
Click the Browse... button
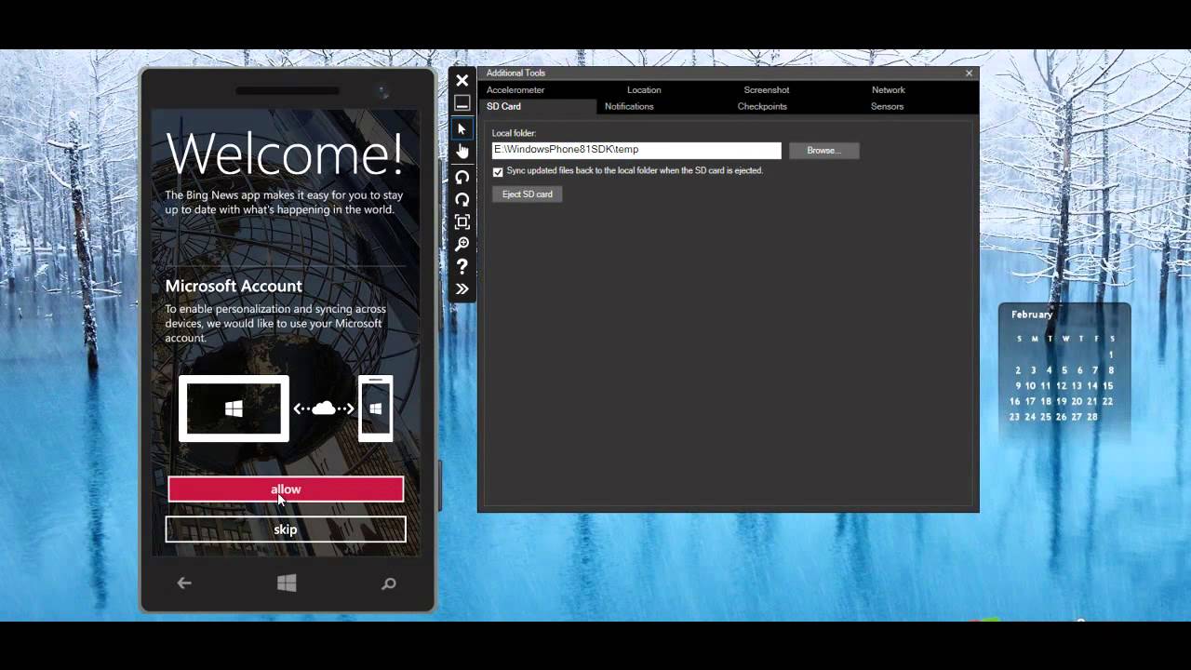click(823, 150)
